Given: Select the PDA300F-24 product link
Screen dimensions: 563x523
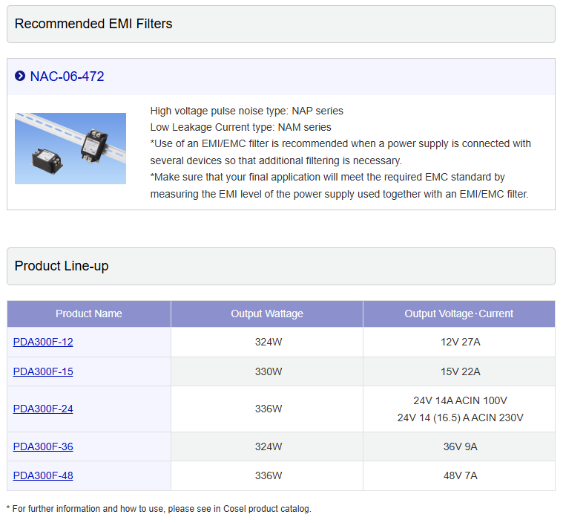Looking at the screenshot, I should [x=43, y=409].
